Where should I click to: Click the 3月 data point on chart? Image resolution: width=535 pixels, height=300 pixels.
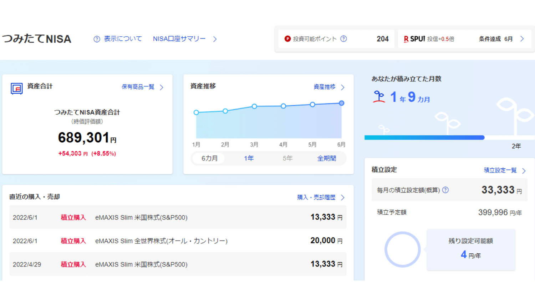(x=254, y=106)
